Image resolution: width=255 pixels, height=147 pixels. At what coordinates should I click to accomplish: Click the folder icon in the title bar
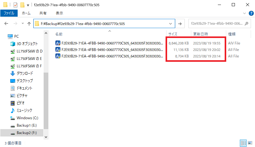[x=5, y=5]
